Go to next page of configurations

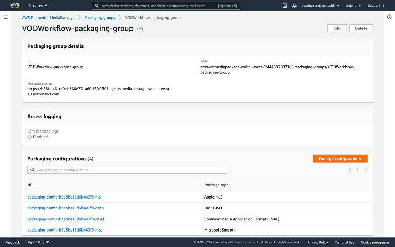coord(366,170)
